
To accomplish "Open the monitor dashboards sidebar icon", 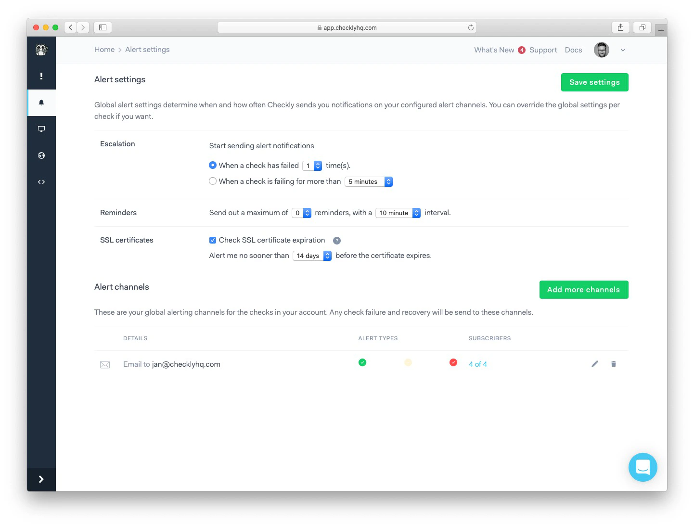I will tap(41, 129).
